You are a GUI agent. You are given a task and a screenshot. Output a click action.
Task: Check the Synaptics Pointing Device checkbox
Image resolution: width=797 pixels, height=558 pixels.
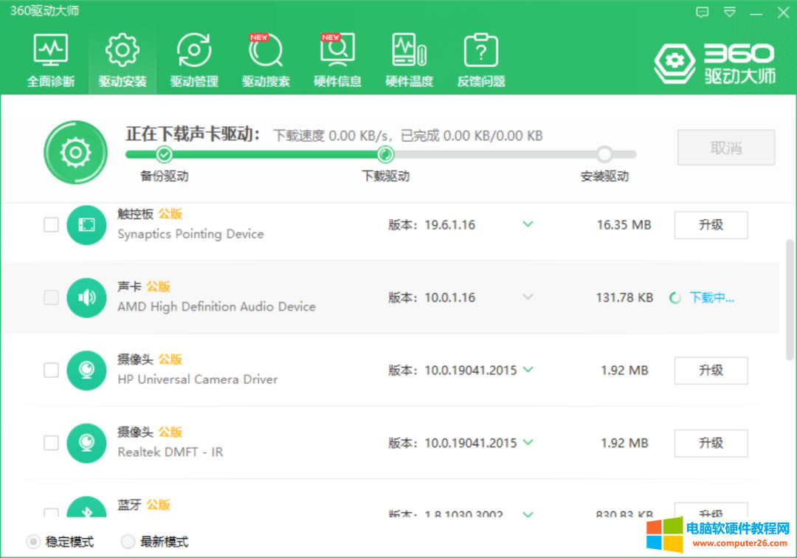pyautogui.click(x=51, y=224)
